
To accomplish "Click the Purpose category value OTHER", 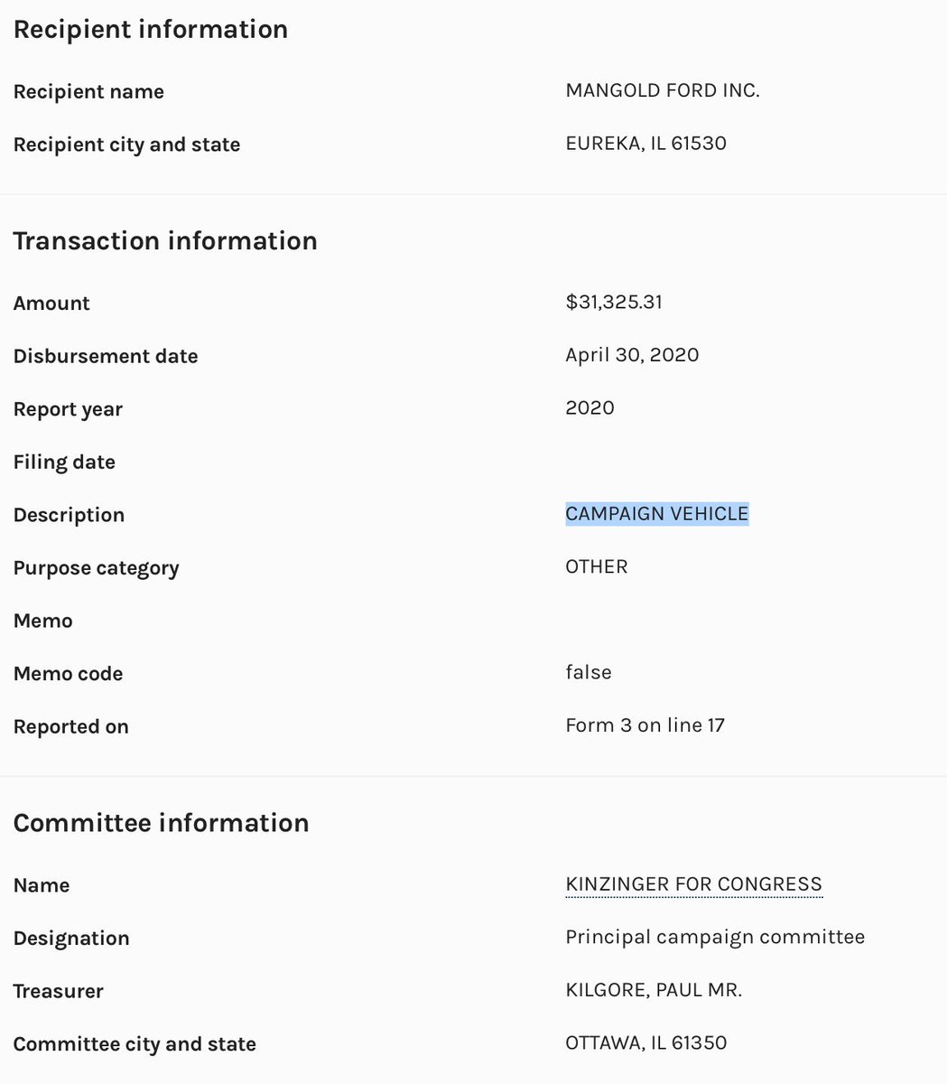I will (x=596, y=566).
